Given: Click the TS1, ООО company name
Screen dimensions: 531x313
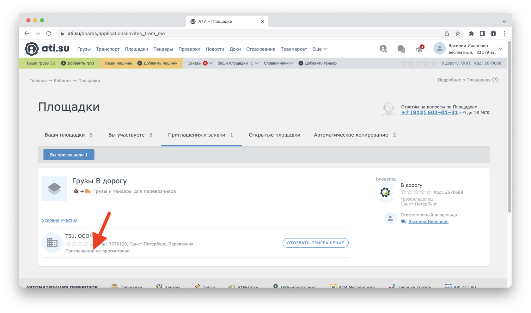Looking at the screenshot, I should (77, 236).
